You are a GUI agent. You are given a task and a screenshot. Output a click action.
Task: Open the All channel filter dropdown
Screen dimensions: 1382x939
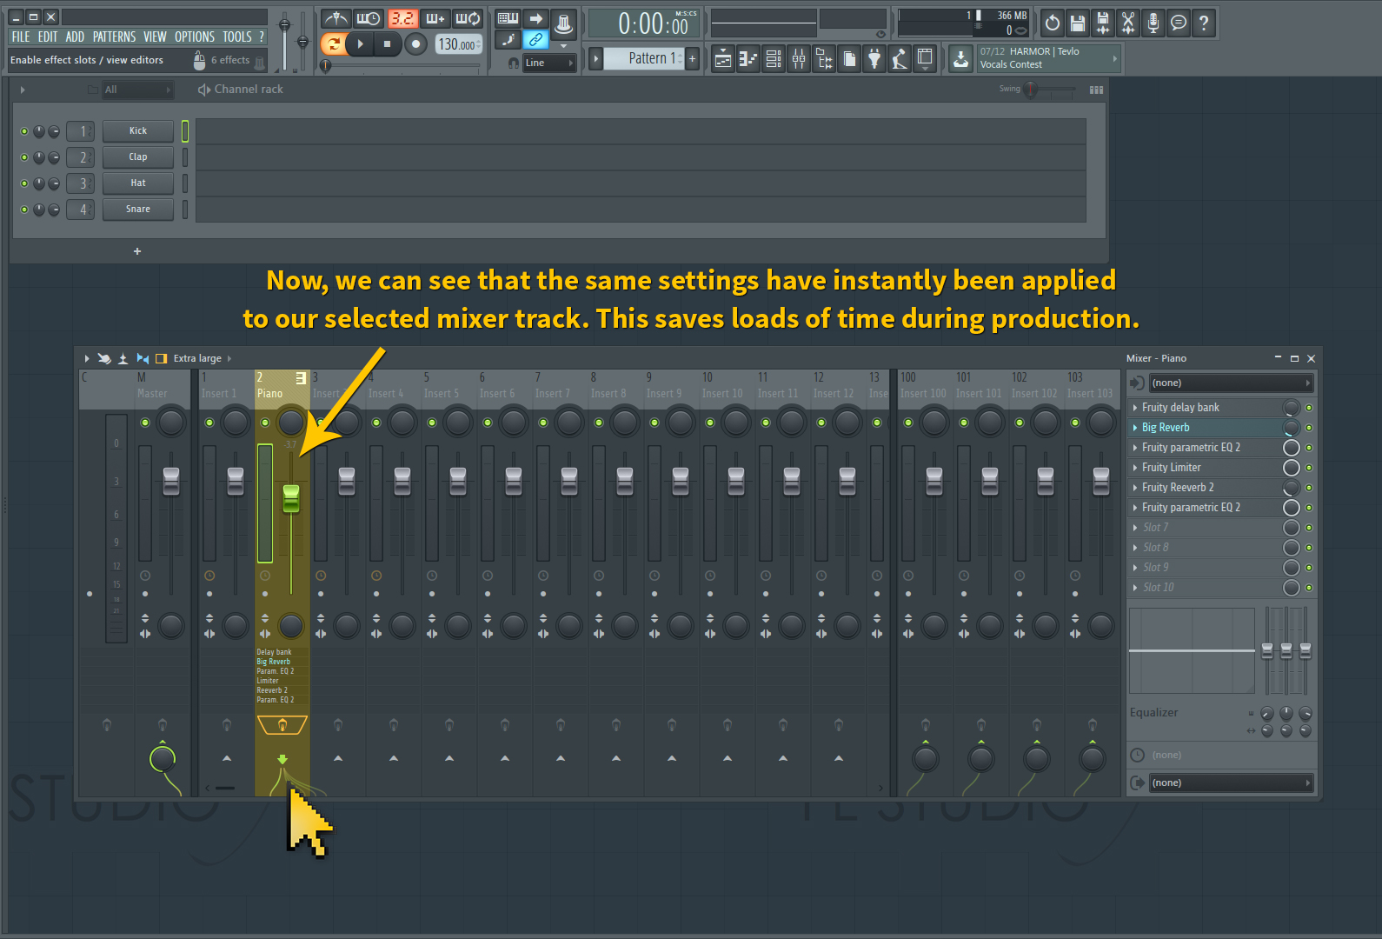[137, 90]
